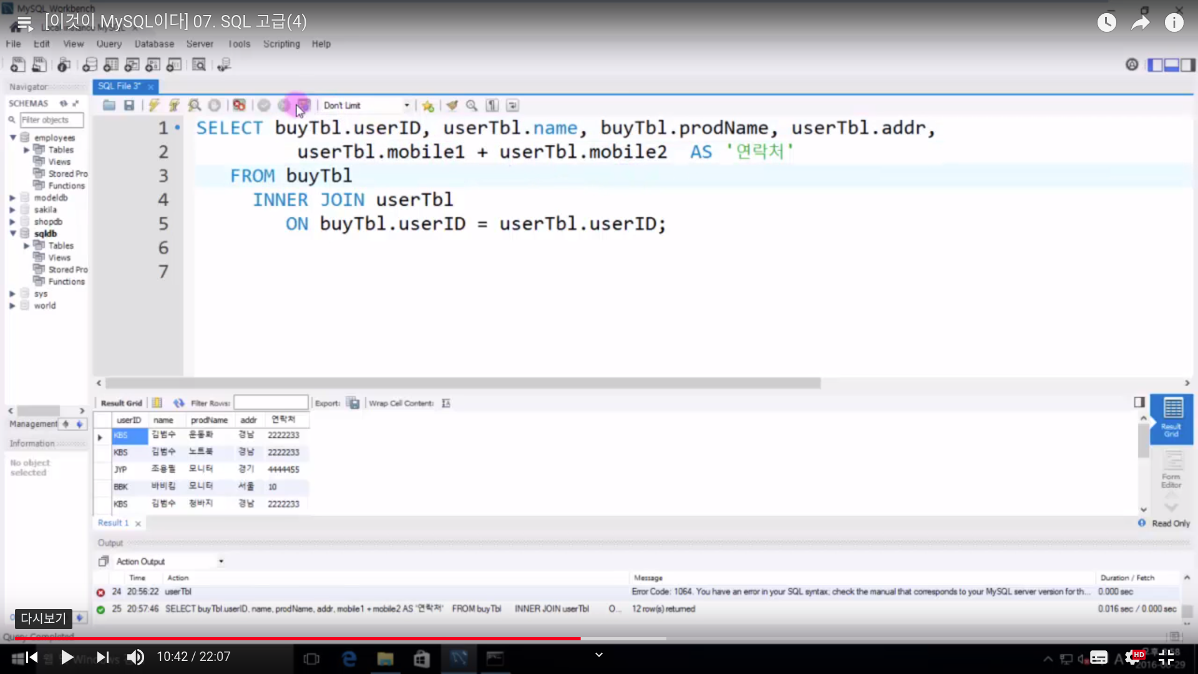Toggle auto-commit mode icon
The height and width of the screenshot is (674, 1198).
304,105
